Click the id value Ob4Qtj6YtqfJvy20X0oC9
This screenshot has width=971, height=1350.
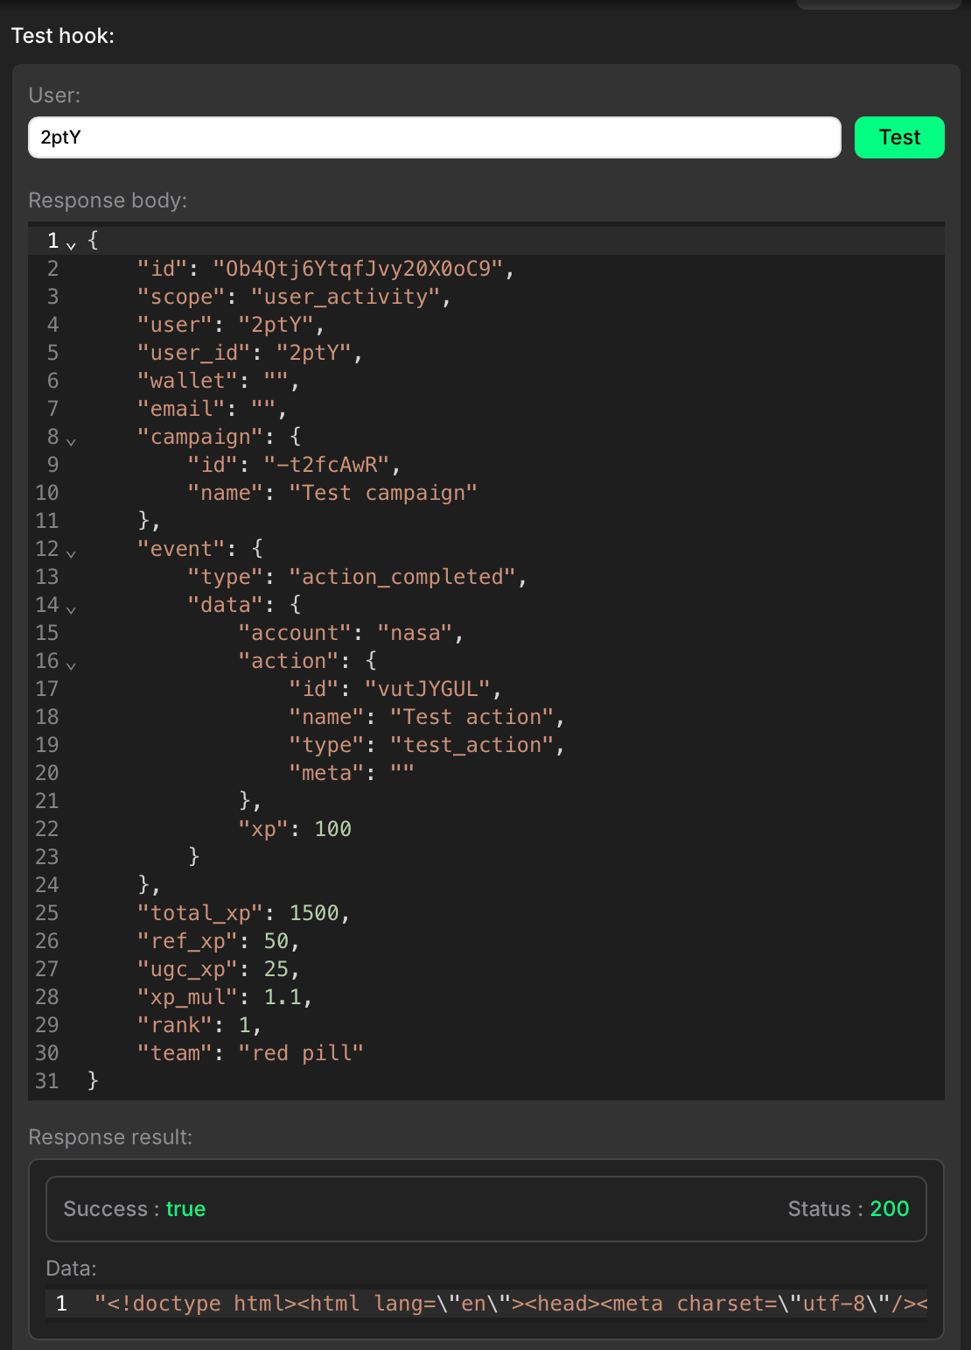(x=359, y=269)
